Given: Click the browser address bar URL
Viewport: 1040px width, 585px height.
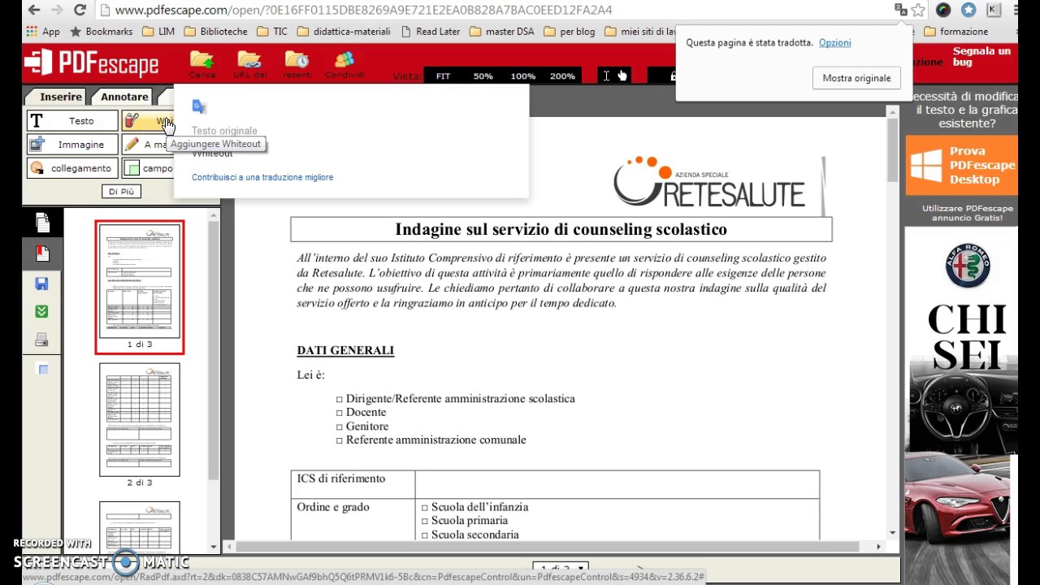Looking at the screenshot, I should (363, 10).
